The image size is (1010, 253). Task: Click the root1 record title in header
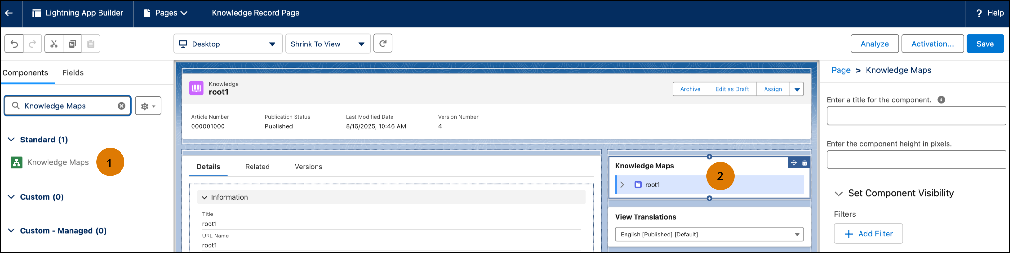(218, 92)
